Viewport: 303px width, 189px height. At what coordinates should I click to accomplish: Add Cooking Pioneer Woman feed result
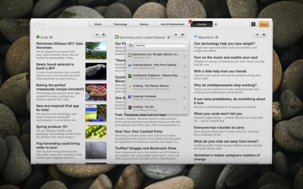184,87
